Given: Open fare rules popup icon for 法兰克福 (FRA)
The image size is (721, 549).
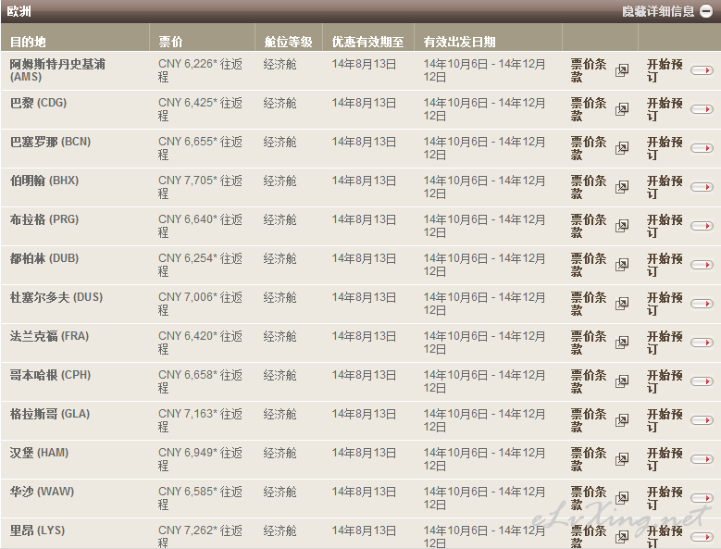Looking at the screenshot, I should click(x=622, y=343).
